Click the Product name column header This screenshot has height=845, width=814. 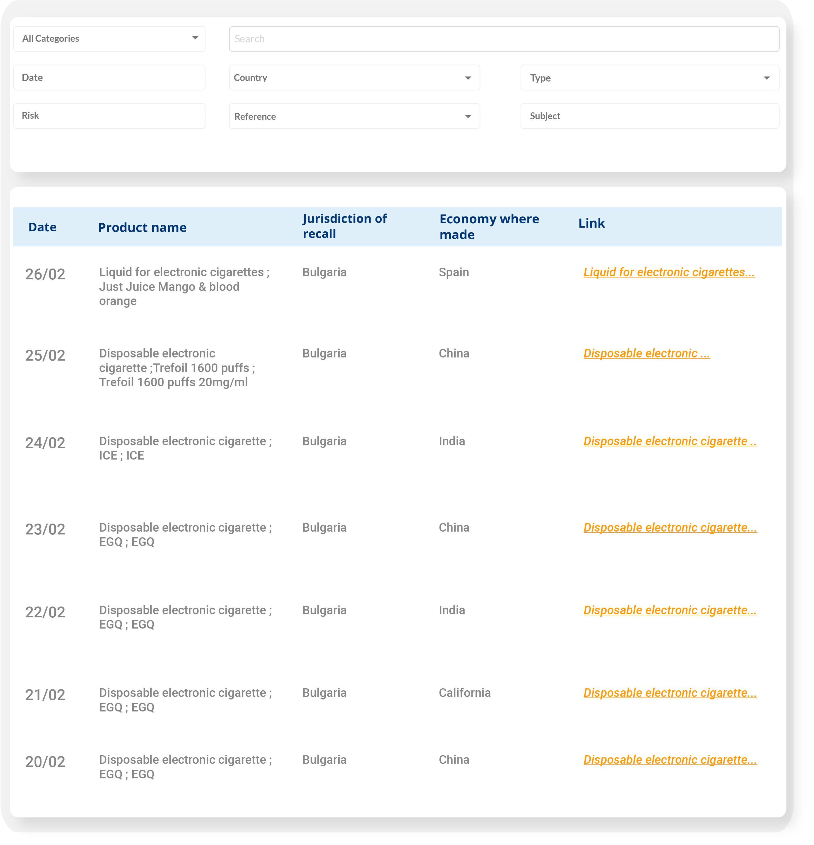coord(142,228)
